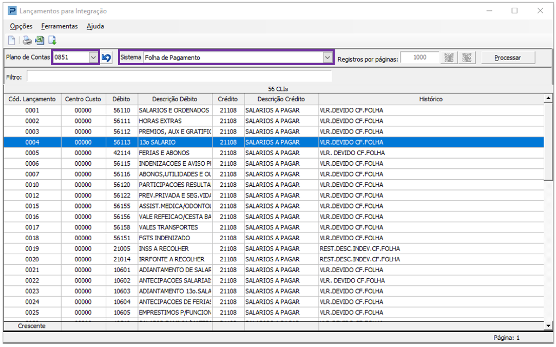Click the Crescente cell in the table footer
The image size is (556, 347).
tap(32, 326)
